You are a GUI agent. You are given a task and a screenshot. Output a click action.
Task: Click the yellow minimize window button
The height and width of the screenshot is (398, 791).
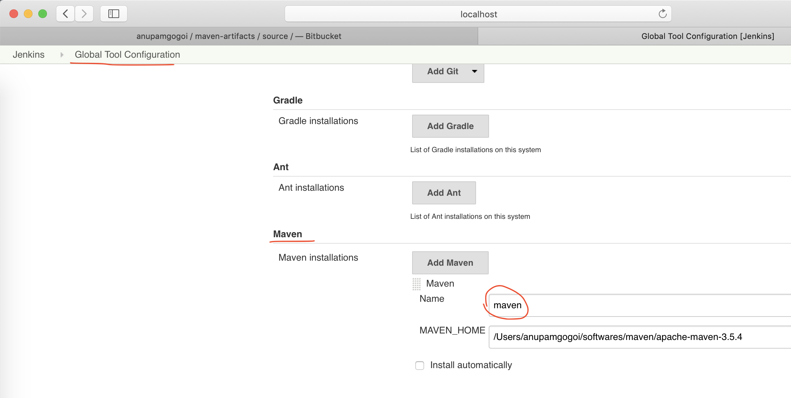coord(28,14)
